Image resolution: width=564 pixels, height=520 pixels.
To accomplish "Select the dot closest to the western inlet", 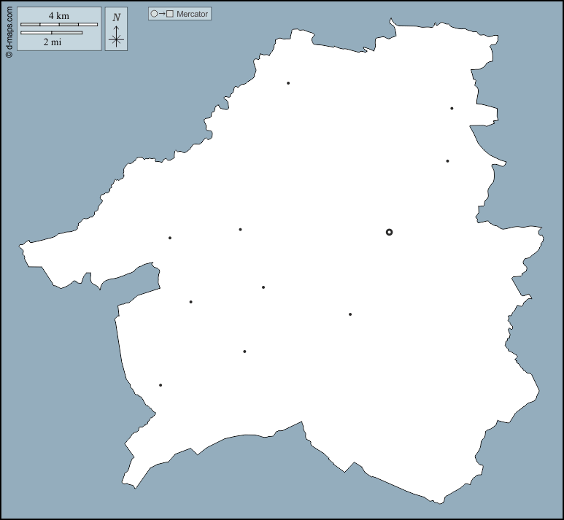I will click(x=191, y=302).
